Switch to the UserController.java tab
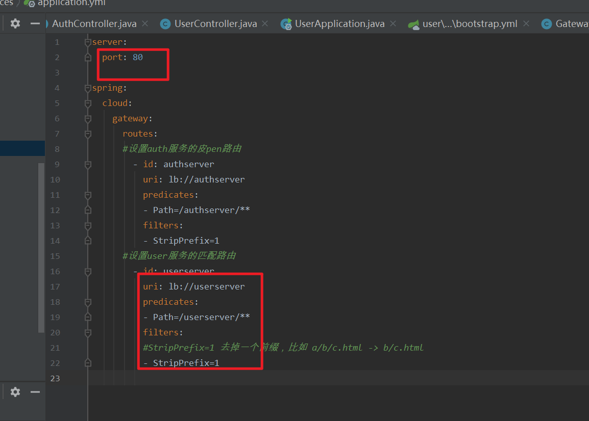Image resolution: width=589 pixels, height=421 pixels. 215,23
